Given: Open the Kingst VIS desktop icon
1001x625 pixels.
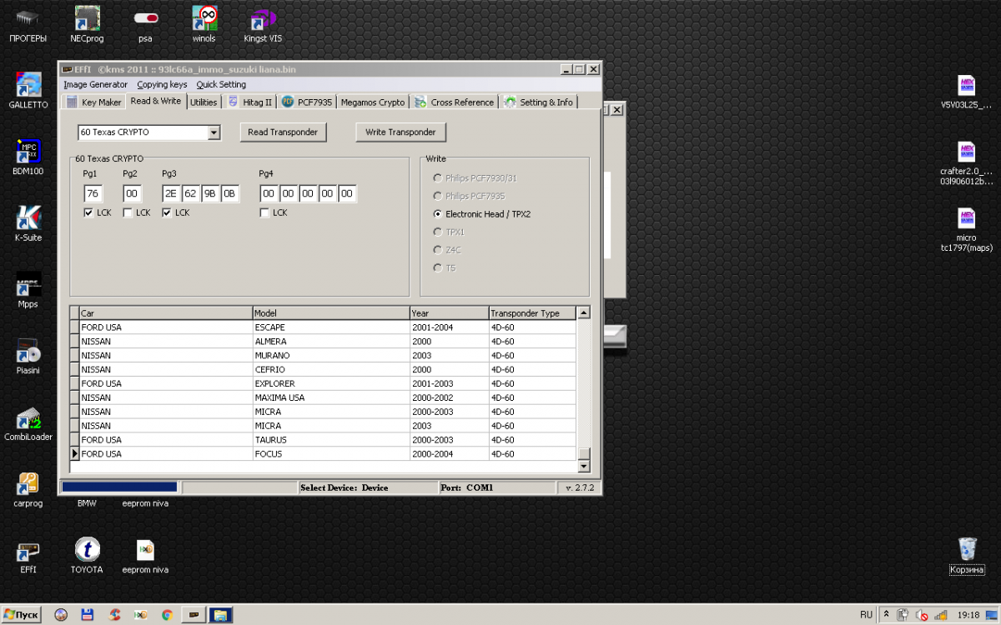Looking at the screenshot, I should click(263, 18).
